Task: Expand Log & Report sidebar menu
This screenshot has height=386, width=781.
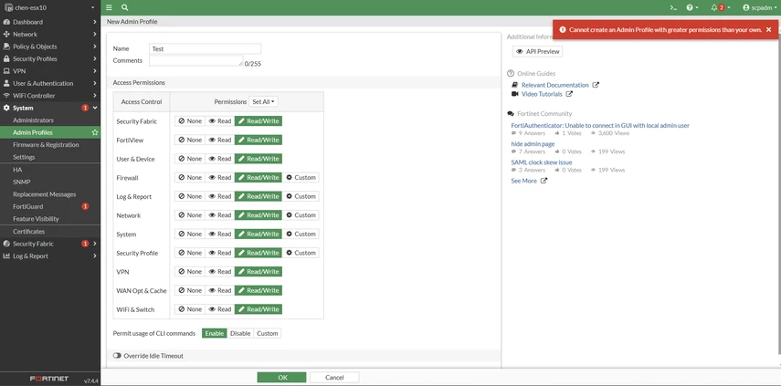Action: [50, 256]
